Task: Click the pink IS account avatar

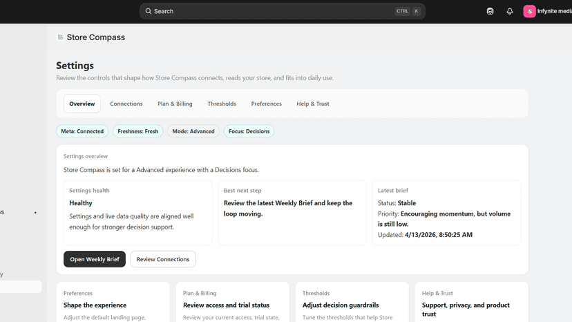Action: point(529,11)
